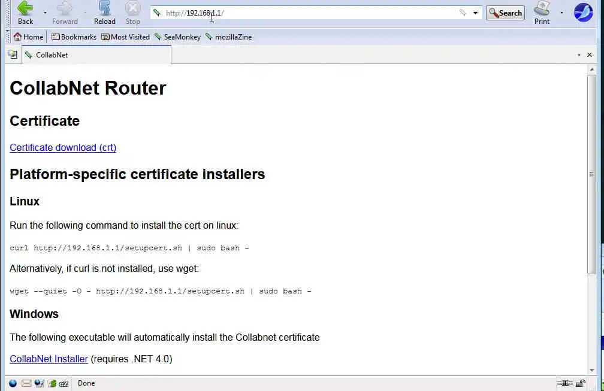The image size is (604, 391).
Task: Open the list all tabs dropdown
Action: pos(579,55)
